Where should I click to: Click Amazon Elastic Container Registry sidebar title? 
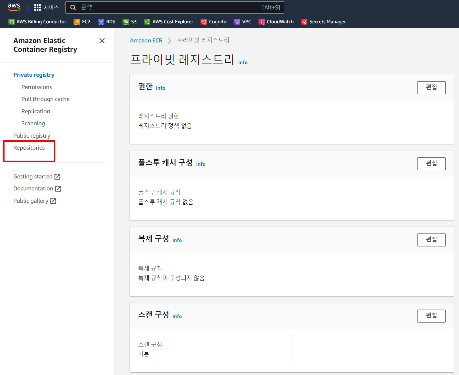point(45,45)
